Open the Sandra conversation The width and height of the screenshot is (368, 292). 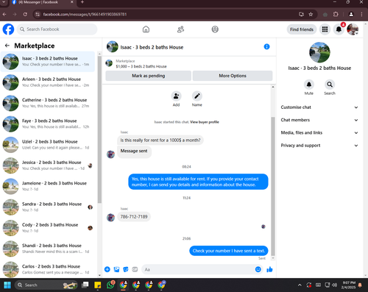48,207
